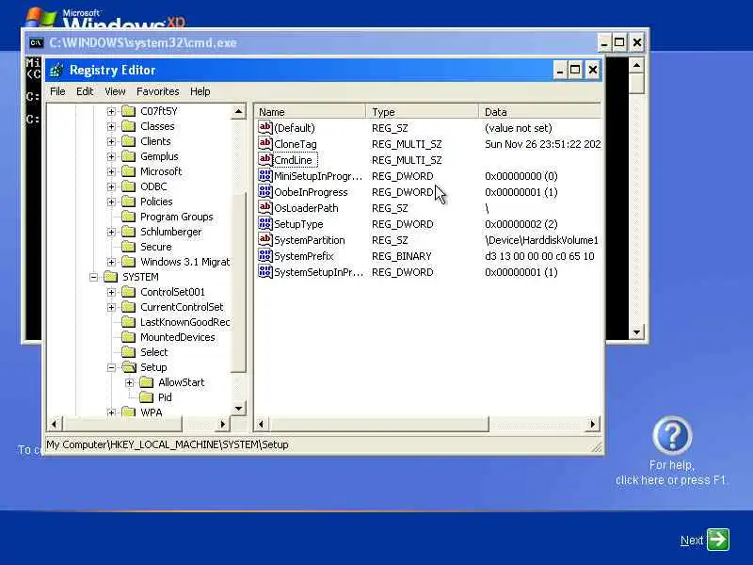This screenshot has width=753, height=565.
Task: Open the View menu
Action: 115,91
